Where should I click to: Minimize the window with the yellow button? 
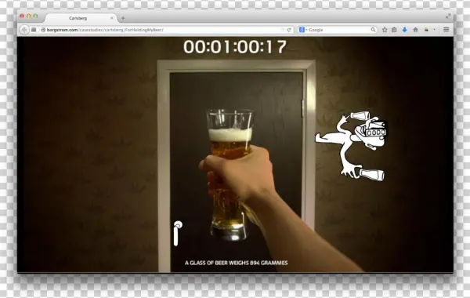pyautogui.click(x=29, y=16)
